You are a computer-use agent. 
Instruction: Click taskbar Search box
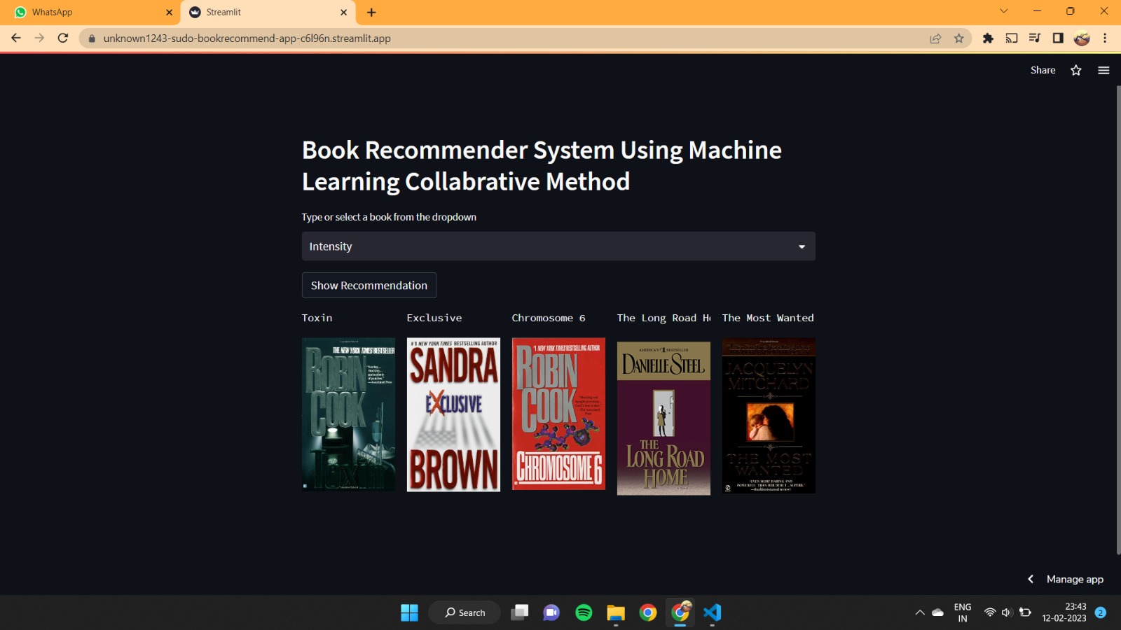click(465, 612)
